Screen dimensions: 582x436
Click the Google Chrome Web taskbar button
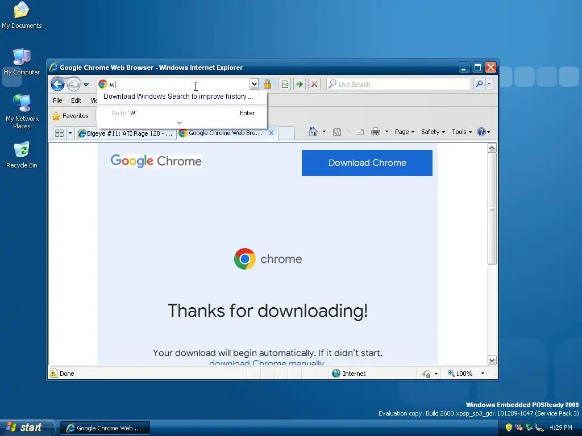tap(105, 428)
